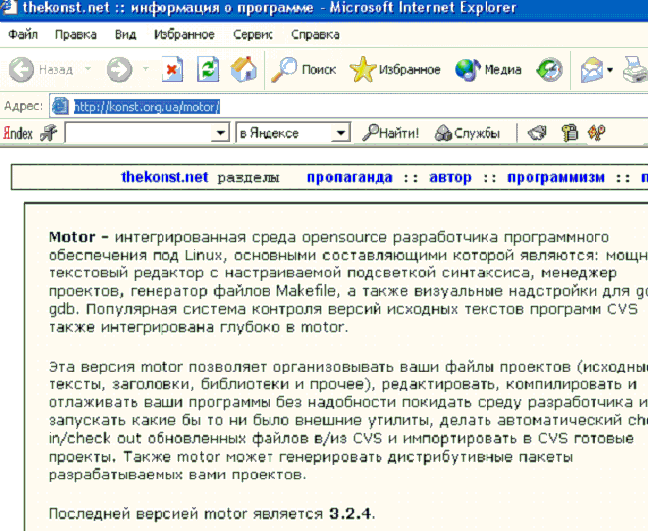
Task: Click the Forward arrow button
Action: [x=119, y=70]
